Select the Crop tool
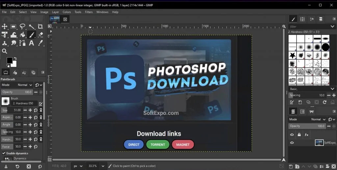The image size is (337, 170). [x=40, y=27]
